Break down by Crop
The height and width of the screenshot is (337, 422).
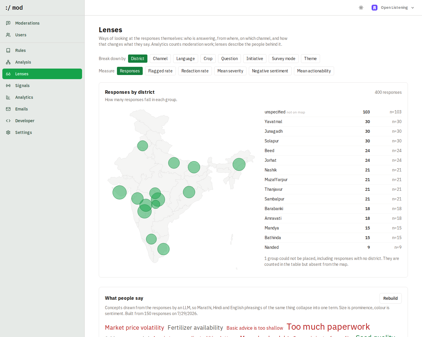click(x=208, y=59)
